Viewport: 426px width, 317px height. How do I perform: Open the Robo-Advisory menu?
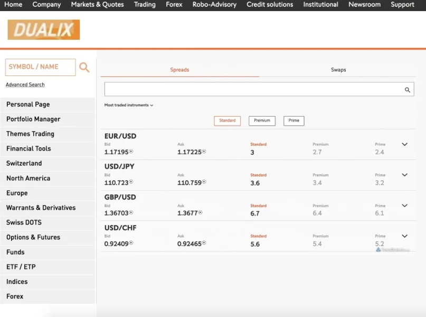(x=214, y=5)
